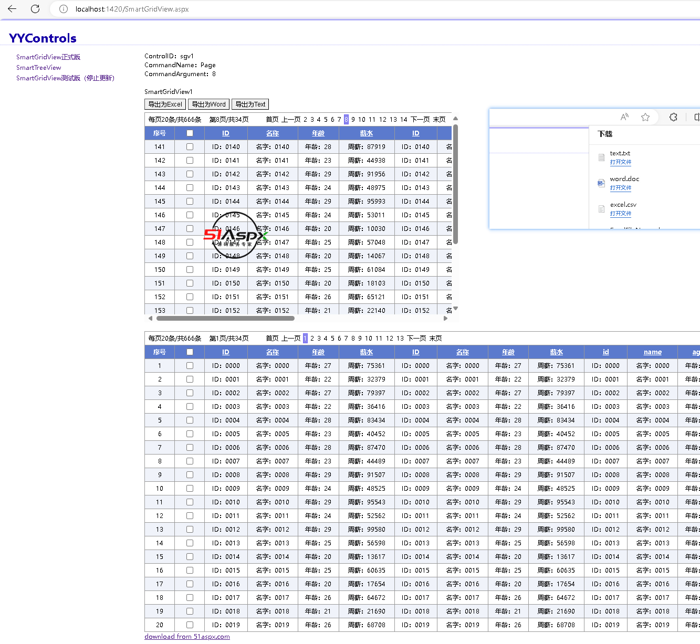Select the checkbox for row 150
This screenshot has height=644, width=700.
(x=190, y=270)
